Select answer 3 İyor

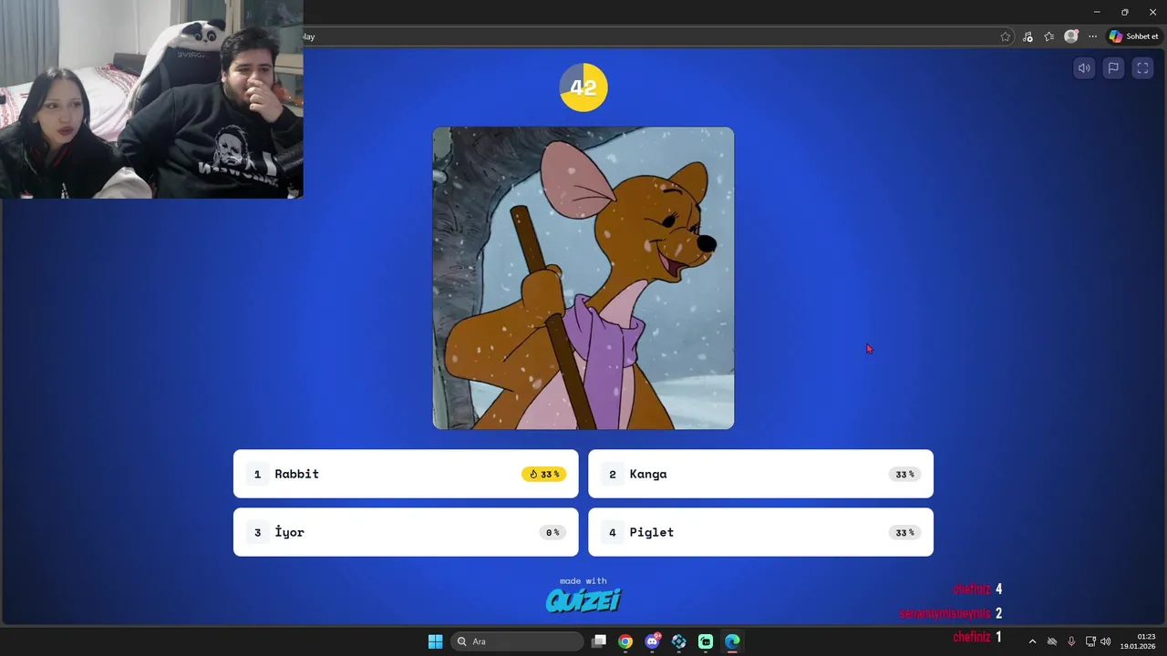pyautogui.click(x=406, y=532)
